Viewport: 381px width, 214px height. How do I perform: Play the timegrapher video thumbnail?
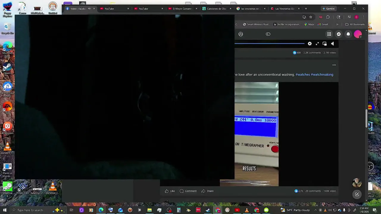click(x=257, y=134)
